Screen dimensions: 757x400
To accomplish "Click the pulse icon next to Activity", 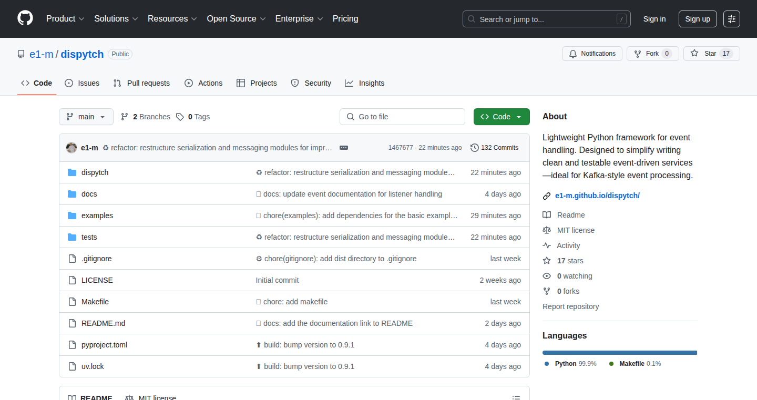I will (x=547, y=245).
